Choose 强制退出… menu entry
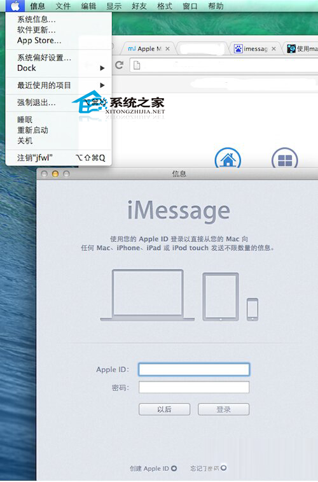318x482 pixels. tap(59, 103)
